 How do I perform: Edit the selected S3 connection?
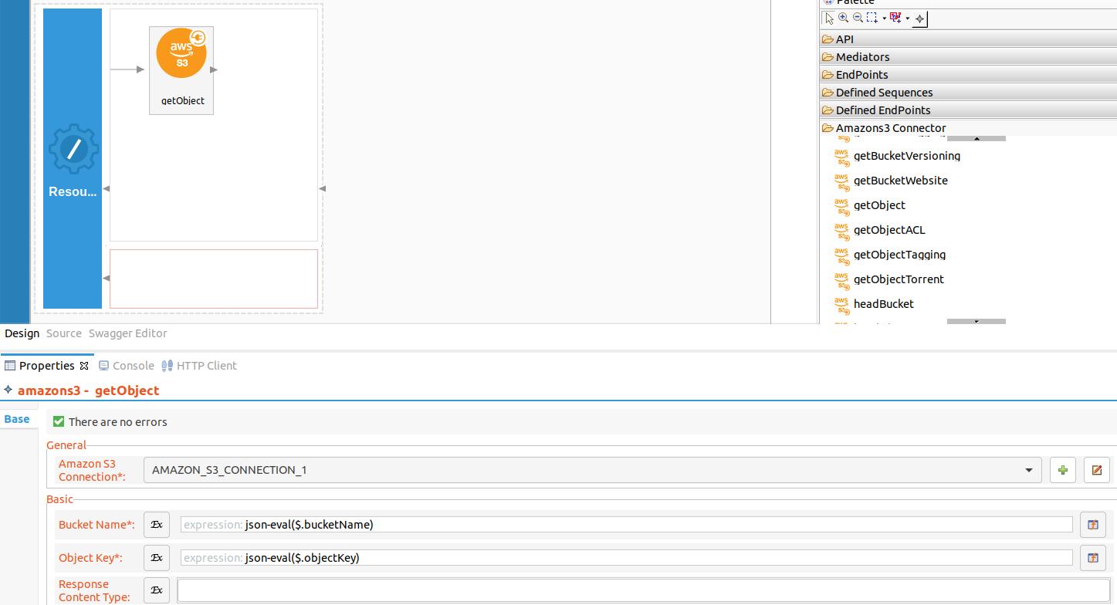pyautogui.click(x=1097, y=470)
